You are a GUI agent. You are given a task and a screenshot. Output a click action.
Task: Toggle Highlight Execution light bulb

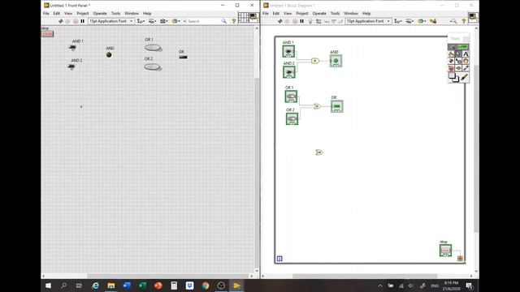click(310, 21)
